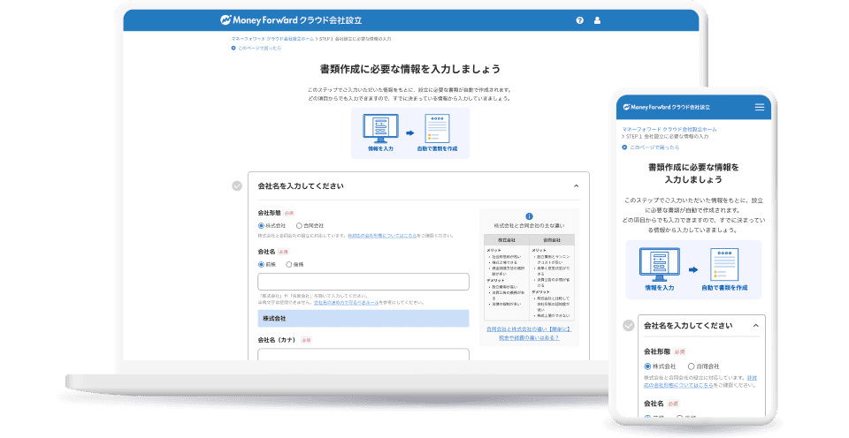The height and width of the screenshot is (438, 849).
Task: Open the company type details link under 会社形態 on laptop
Action: click(382, 236)
